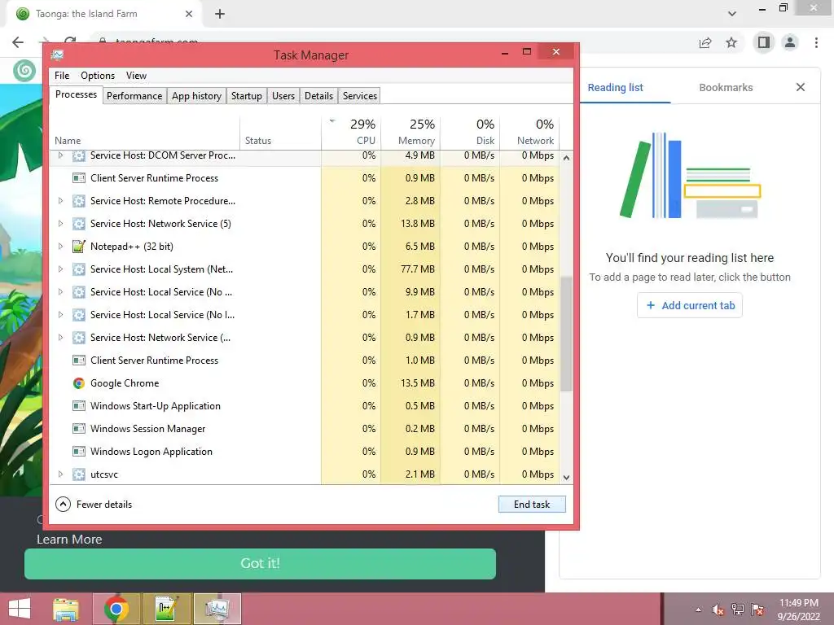Click the Windows Session Manager icon
The image size is (834, 625).
(x=79, y=429)
